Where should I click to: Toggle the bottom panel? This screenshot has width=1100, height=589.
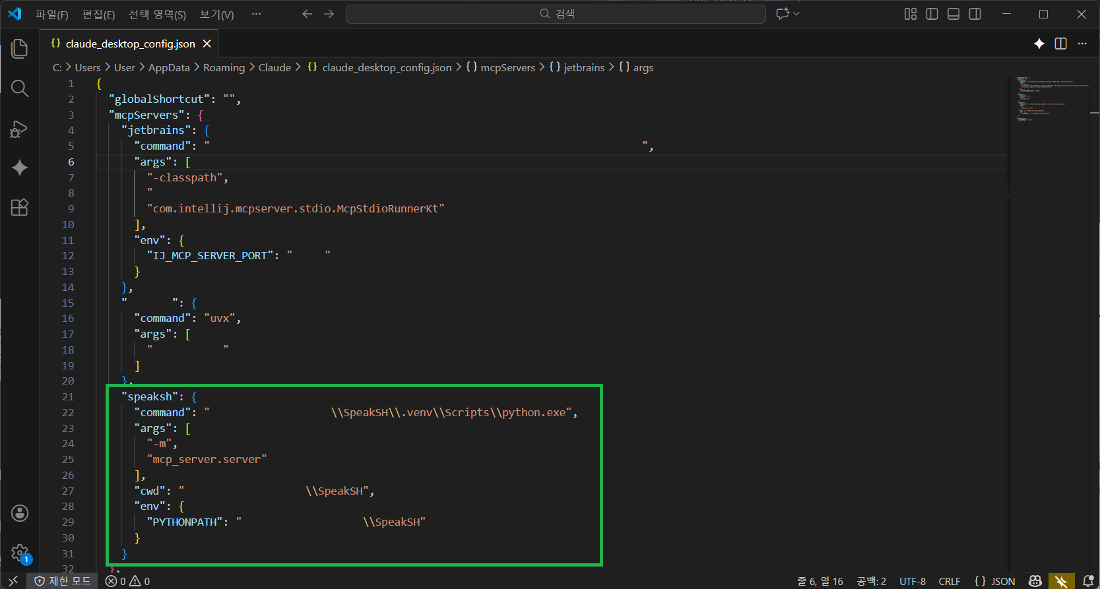954,14
